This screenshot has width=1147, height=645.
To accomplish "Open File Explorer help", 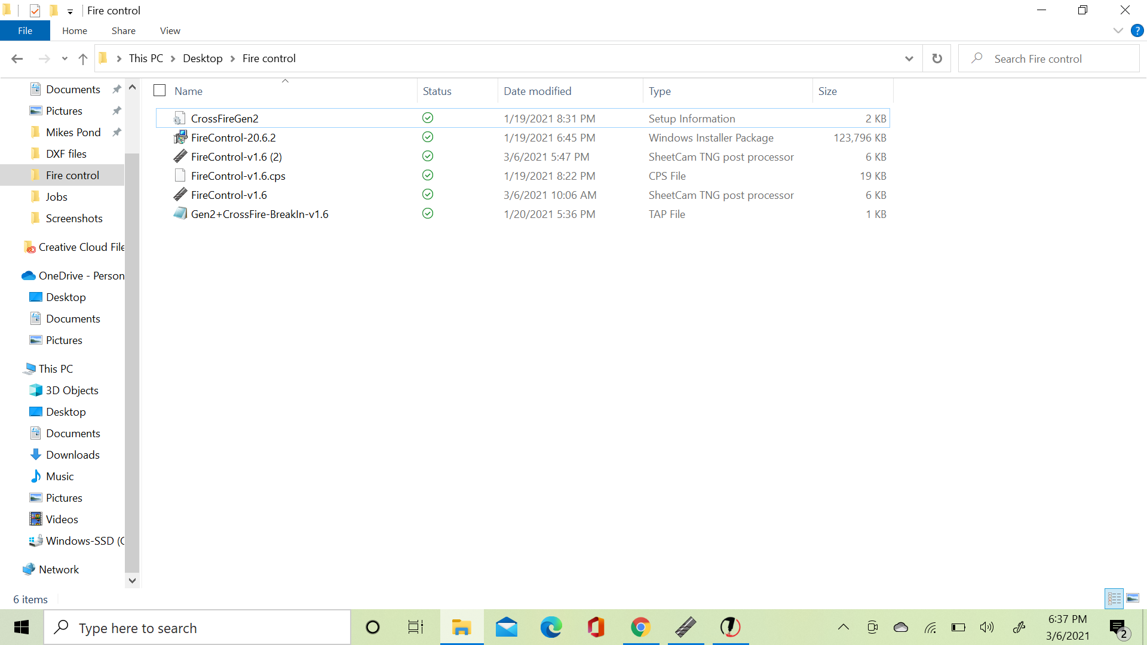I will click(1137, 30).
